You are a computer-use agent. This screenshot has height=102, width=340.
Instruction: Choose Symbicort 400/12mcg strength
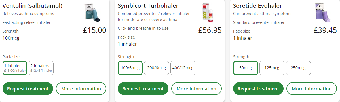(x=183, y=68)
